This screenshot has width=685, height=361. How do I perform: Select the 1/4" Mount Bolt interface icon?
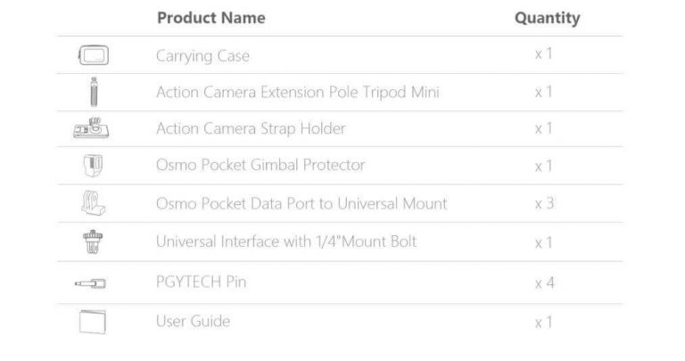tap(93, 242)
